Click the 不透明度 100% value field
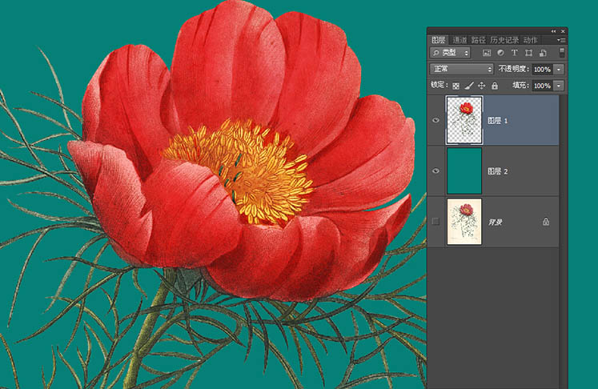598x389 pixels. coord(543,69)
